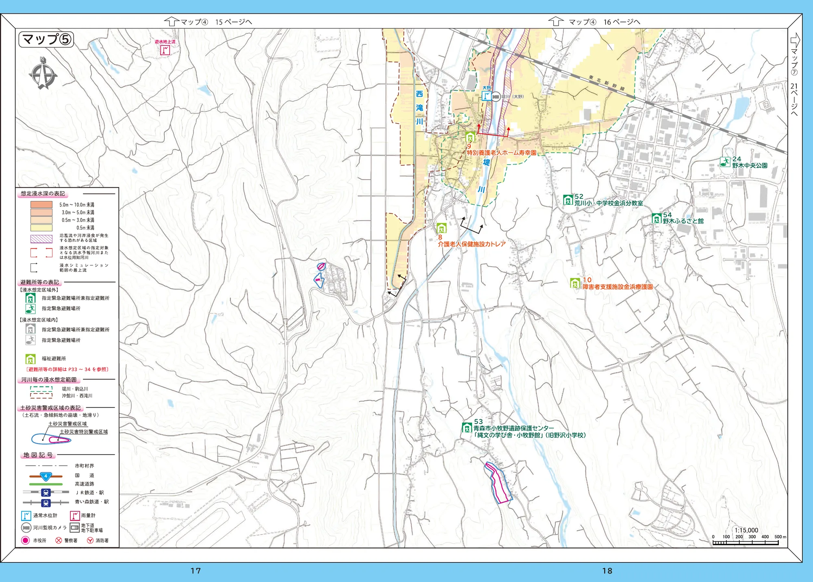Viewport: 813px width, 582px height.
Task: Select the 高速道路 legend label
Action: (x=85, y=484)
